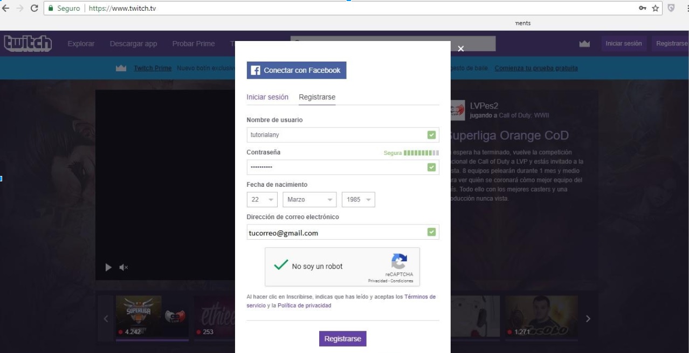Image resolution: width=689 pixels, height=353 pixels.
Task: Go to next carousel streams arrow
Action: [588, 318]
